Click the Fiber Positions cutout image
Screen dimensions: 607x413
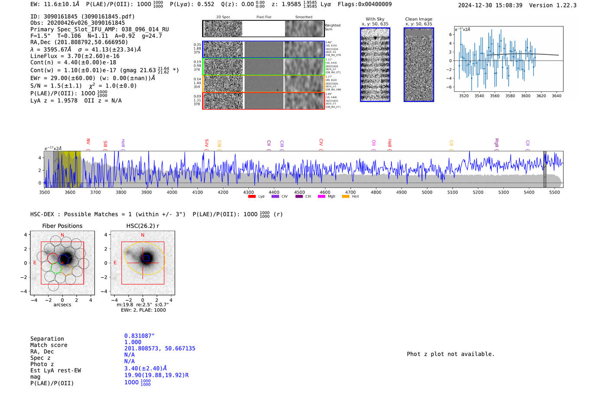[62, 263]
